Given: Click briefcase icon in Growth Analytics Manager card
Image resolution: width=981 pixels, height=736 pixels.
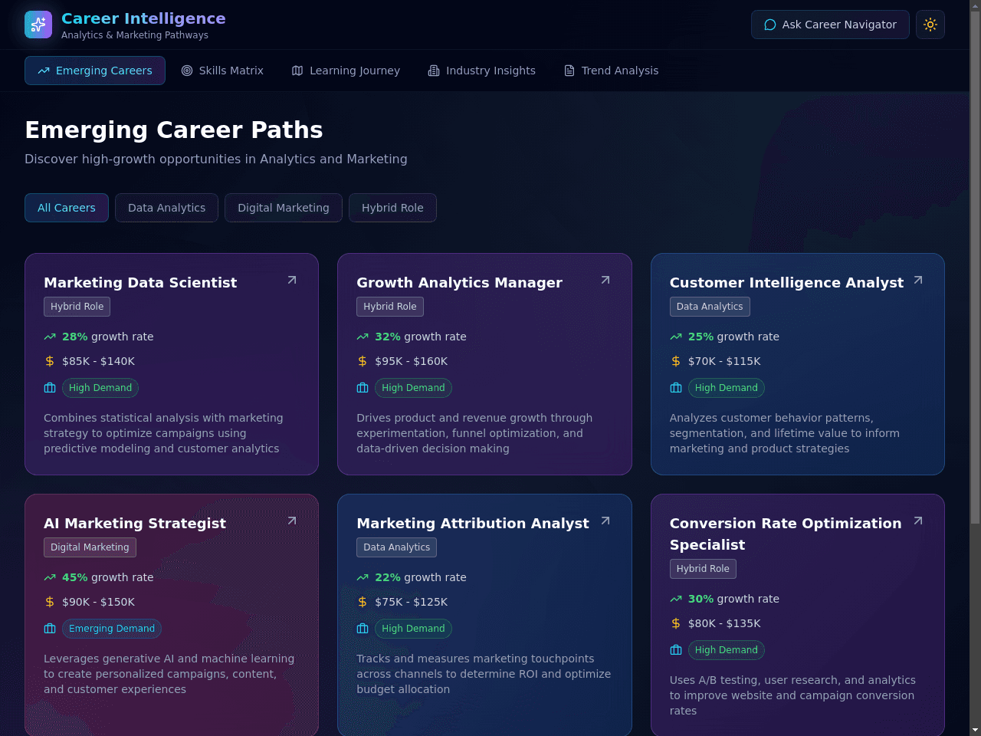Looking at the screenshot, I should tap(363, 388).
